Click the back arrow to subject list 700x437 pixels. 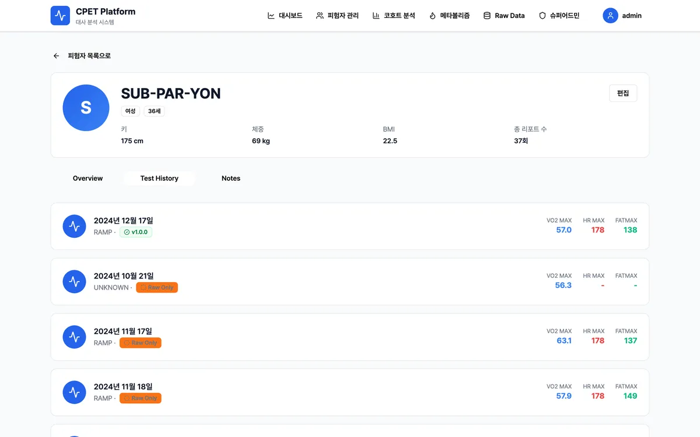[57, 56]
